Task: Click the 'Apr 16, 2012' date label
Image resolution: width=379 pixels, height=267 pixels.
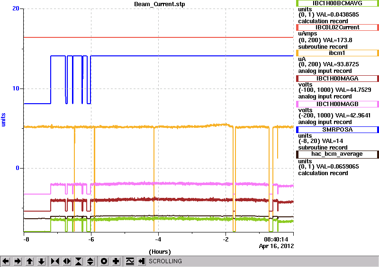Action: coord(277,246)
